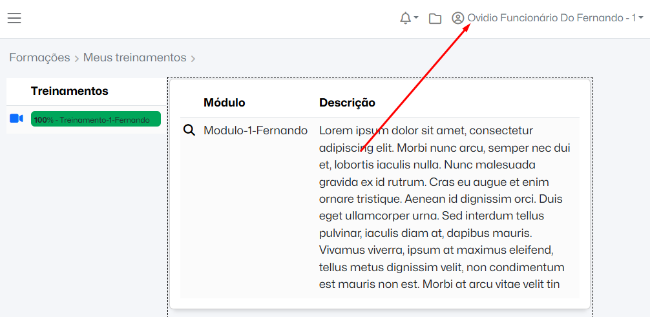Screen dimensions: 650x317
Task: Select the Treinamento-1-Fernando training name
Action: point(105,119)
